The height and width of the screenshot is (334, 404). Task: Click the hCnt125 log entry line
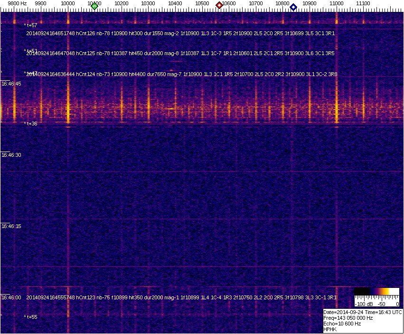tap(180, 54)
